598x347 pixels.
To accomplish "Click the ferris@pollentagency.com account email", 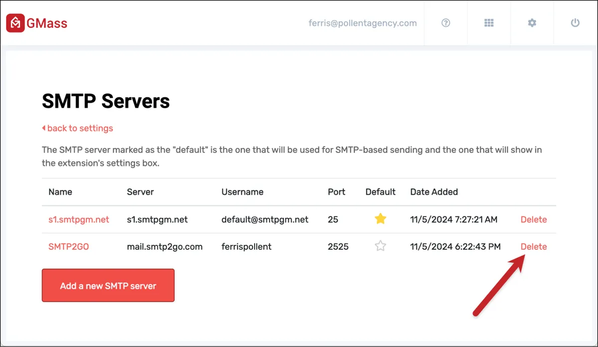I will (363, 23).
